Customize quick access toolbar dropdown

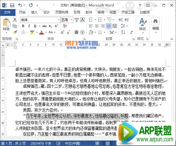click(37, 5)
